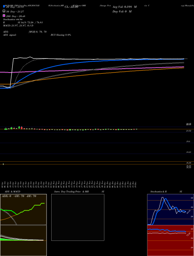Viewport: 194px width, 256px height.
Task: Select the '50 Day - 21.27' legend text
Action: [15, 12]
